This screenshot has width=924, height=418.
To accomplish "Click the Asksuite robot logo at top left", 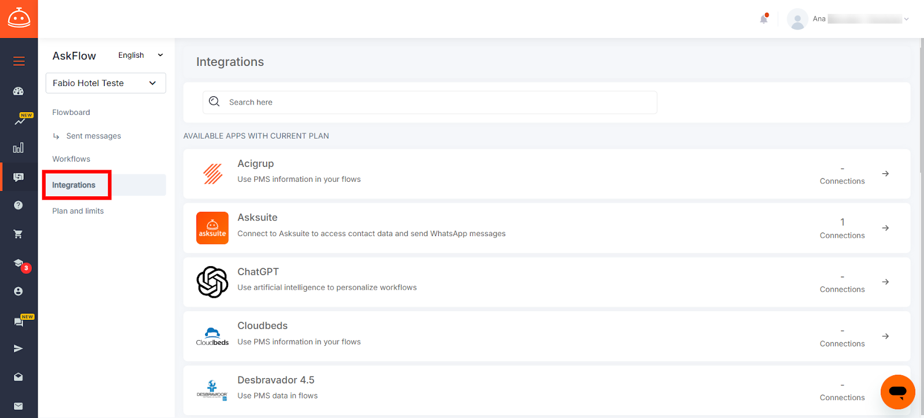I will (x=18, y=18).
